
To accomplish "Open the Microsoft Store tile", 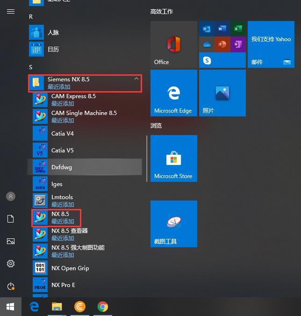I will click(x=174, y=158).
